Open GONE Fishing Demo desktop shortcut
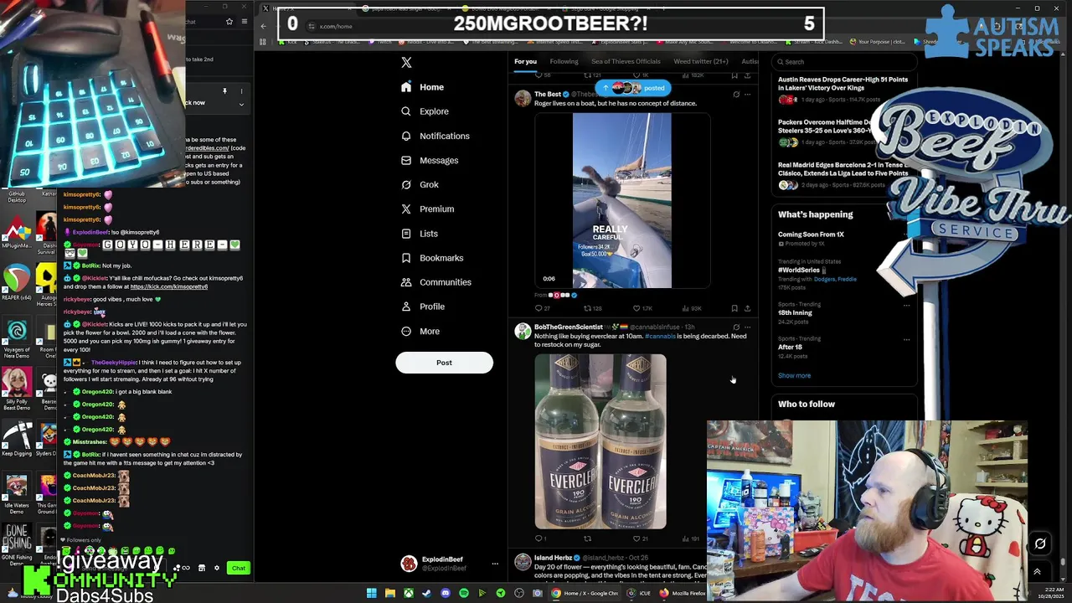The height and width of the screenshot is (603, 1072). tap(16, 544)
